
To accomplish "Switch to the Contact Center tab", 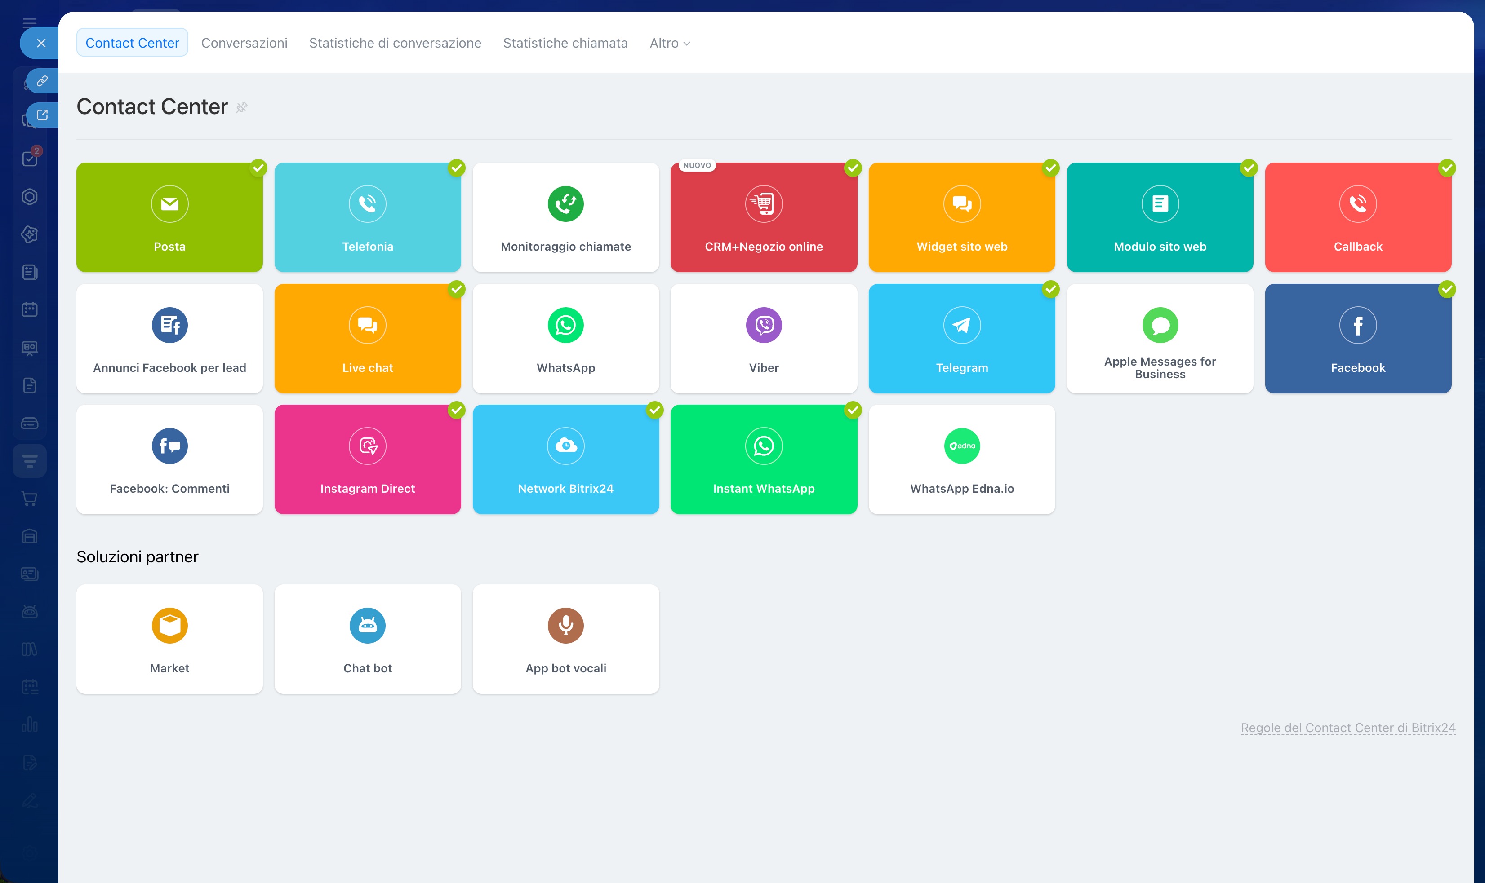I will (132, 43).
